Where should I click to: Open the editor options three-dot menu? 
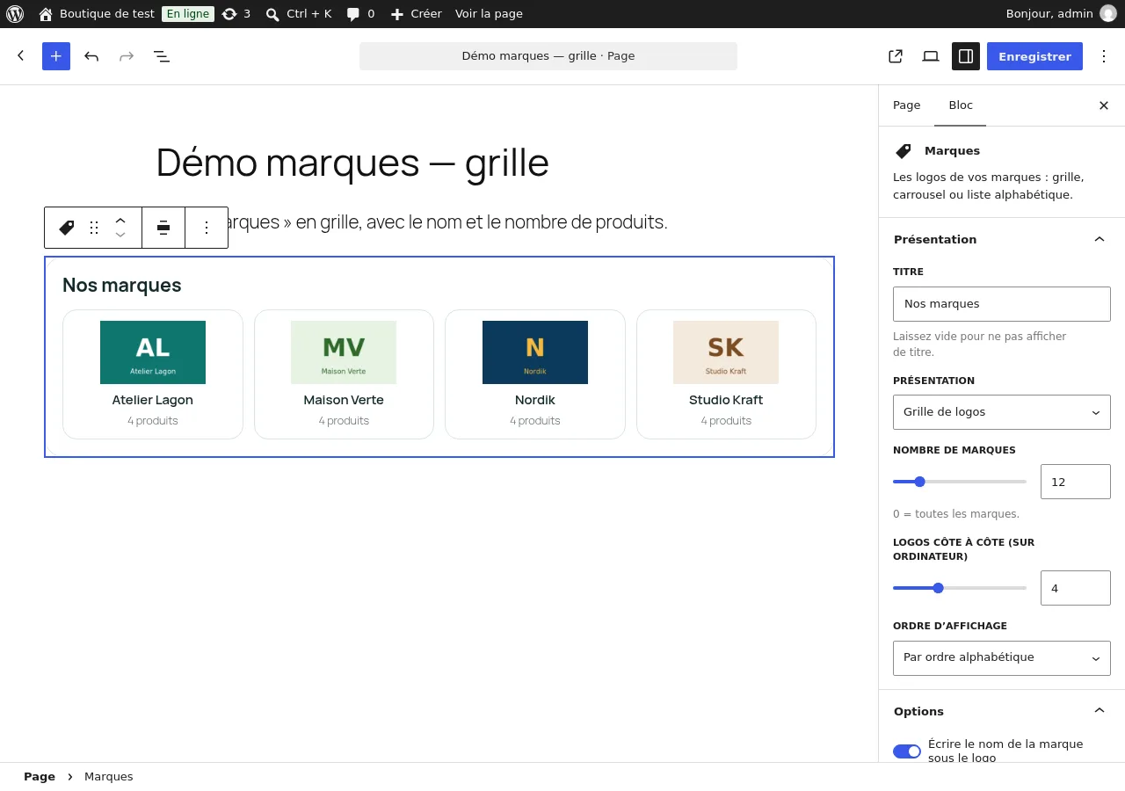tap(1105, 56)
